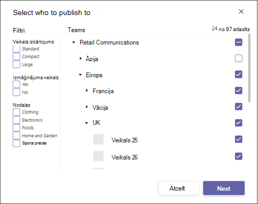Check the Āzija team checkbox
258x204 pixels.
click(238, 59)
